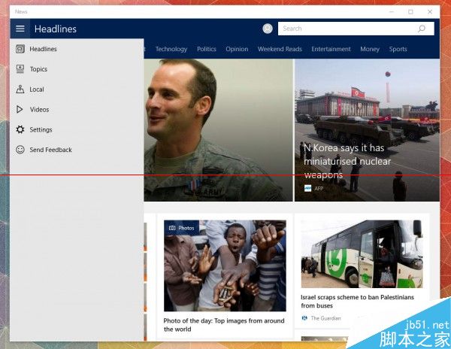Switch to the Opinion tab
The height and width of the screenshot is (349, 451).
(x=237, y=49)
